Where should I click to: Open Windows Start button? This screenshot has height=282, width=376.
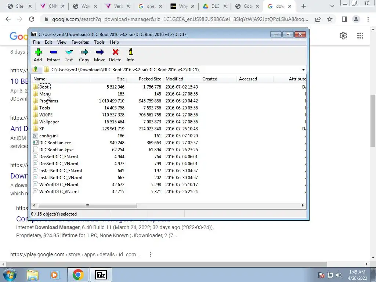[10, 275]
